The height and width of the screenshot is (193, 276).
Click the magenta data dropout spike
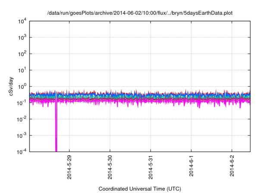(x=56, y=128)
